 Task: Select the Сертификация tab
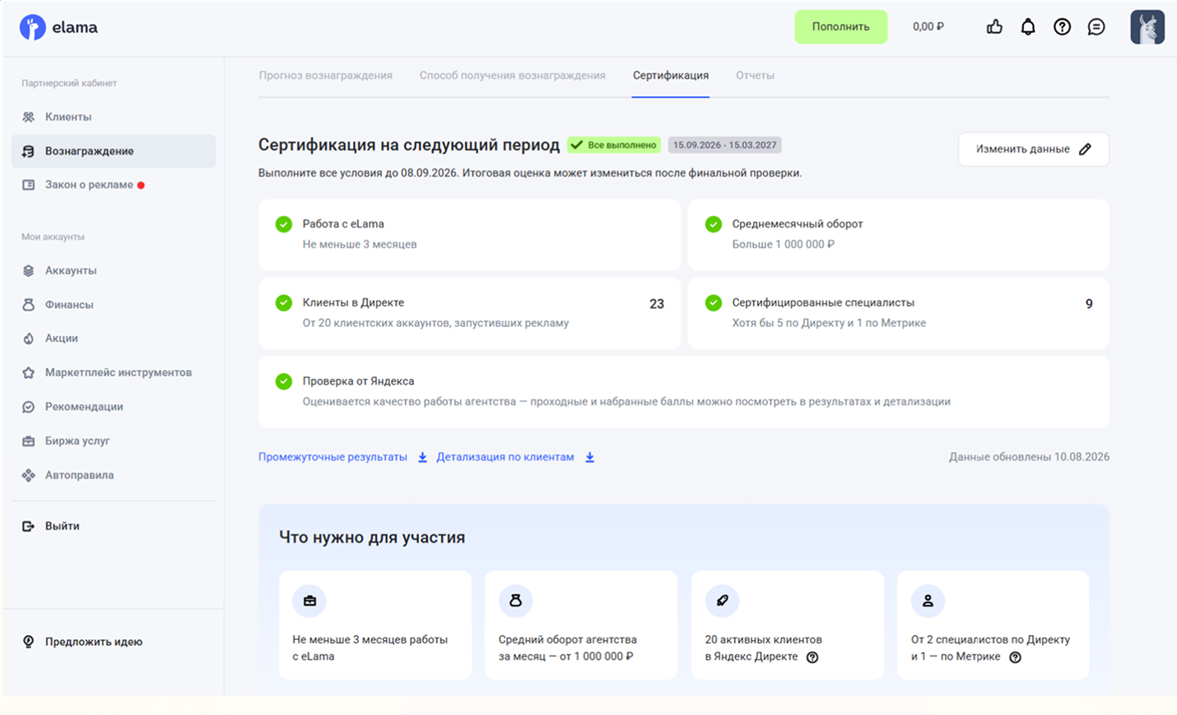[670, 76]
